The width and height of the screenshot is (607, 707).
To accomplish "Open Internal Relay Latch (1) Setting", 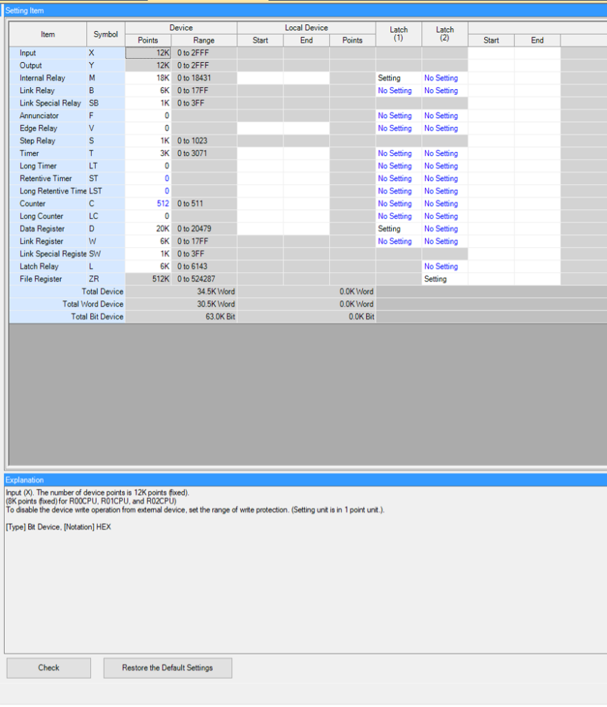I will click(x=389, y=78).
